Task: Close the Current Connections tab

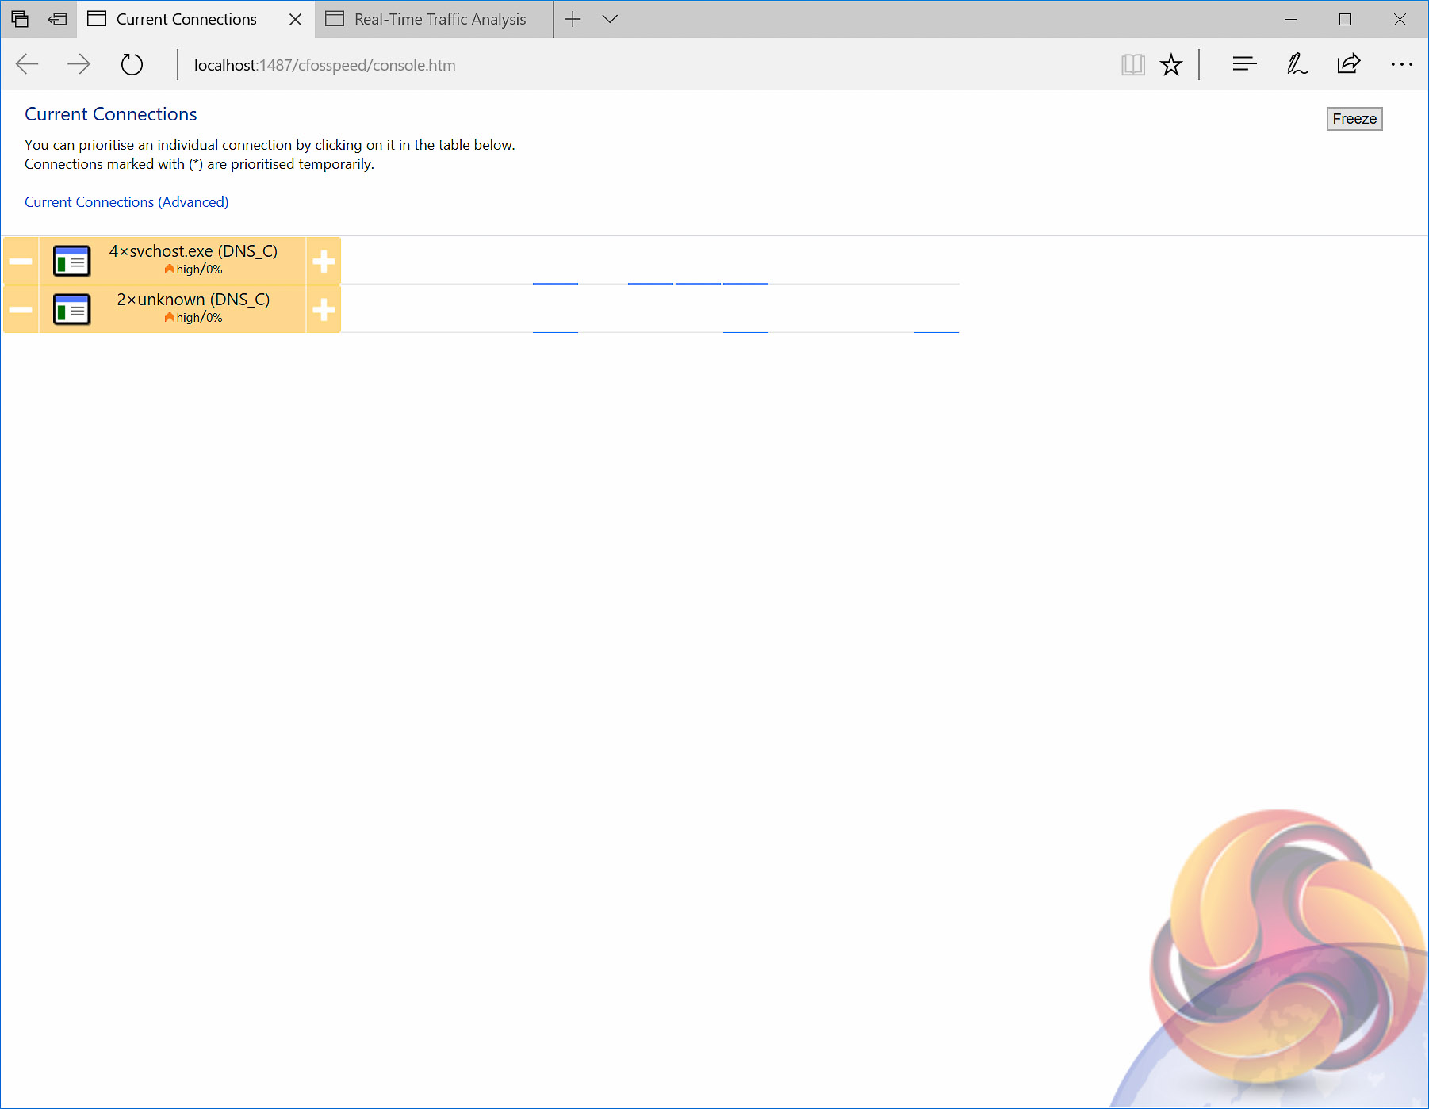Action: (295, 19)
